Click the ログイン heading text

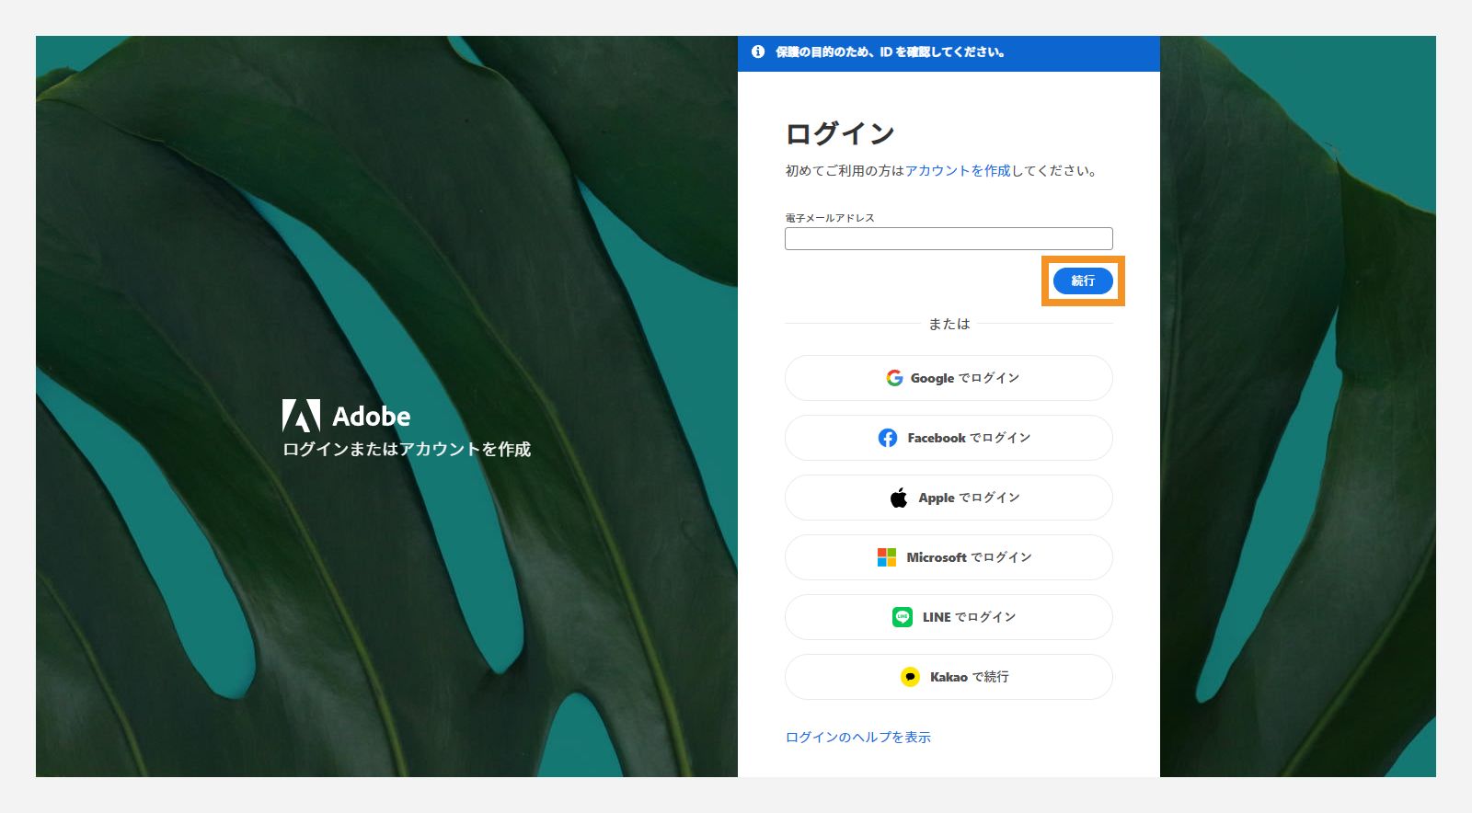(840, 133)
